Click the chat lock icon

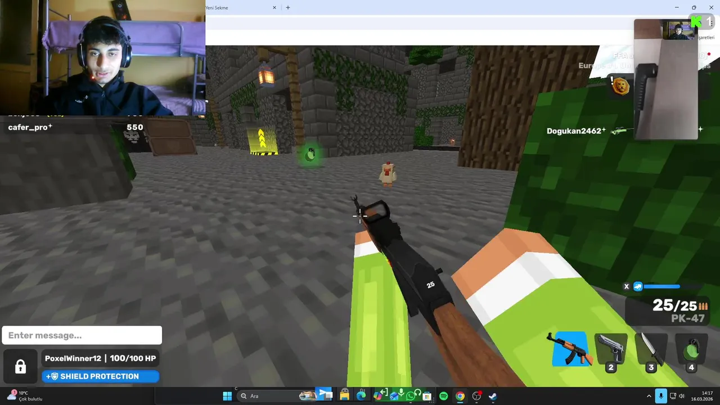click(21, 367)
